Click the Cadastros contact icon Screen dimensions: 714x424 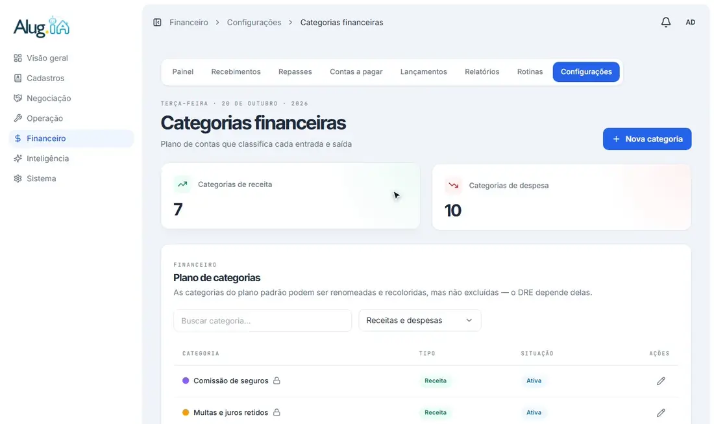click(x=18, y=78)
